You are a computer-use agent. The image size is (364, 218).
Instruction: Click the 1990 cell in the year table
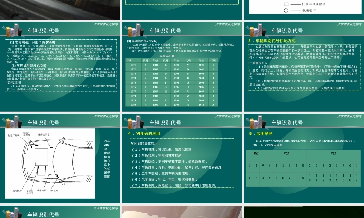coord(155,105)
